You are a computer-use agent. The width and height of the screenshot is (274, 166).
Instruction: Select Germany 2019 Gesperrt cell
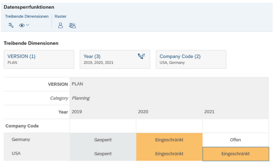point(103,140)
